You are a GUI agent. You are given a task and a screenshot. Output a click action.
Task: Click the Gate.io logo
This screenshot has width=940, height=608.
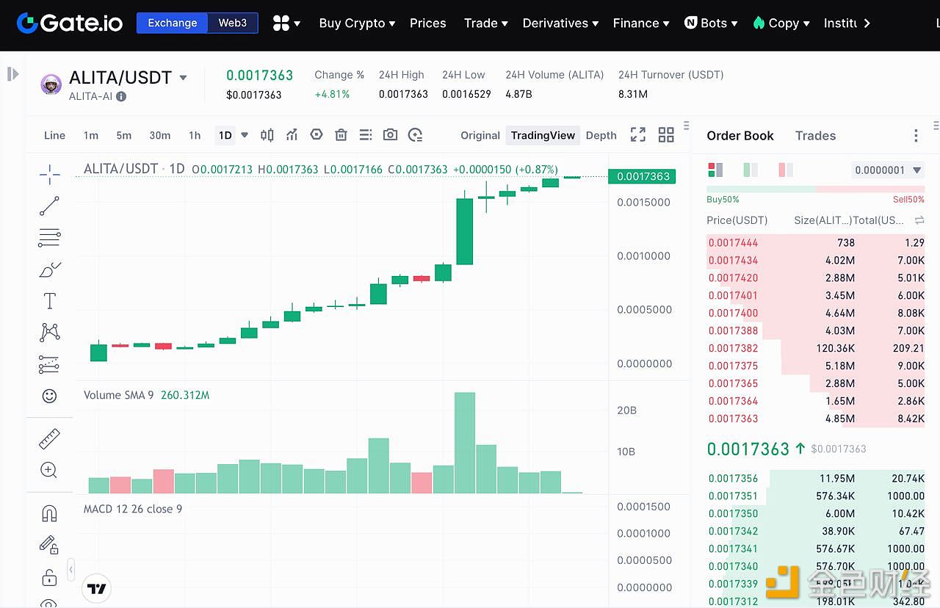tap(70, 23)
